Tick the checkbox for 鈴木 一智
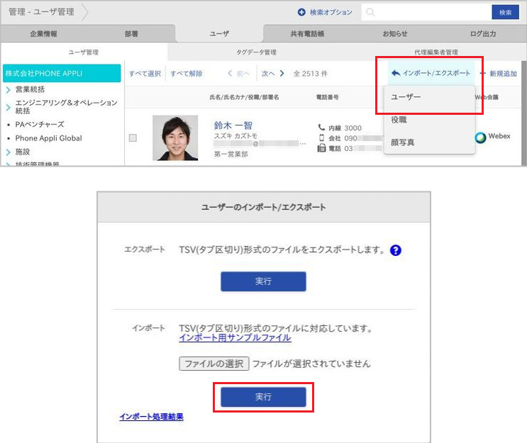The width and height of the screenshot is (527, 443). tap(133, 138)
